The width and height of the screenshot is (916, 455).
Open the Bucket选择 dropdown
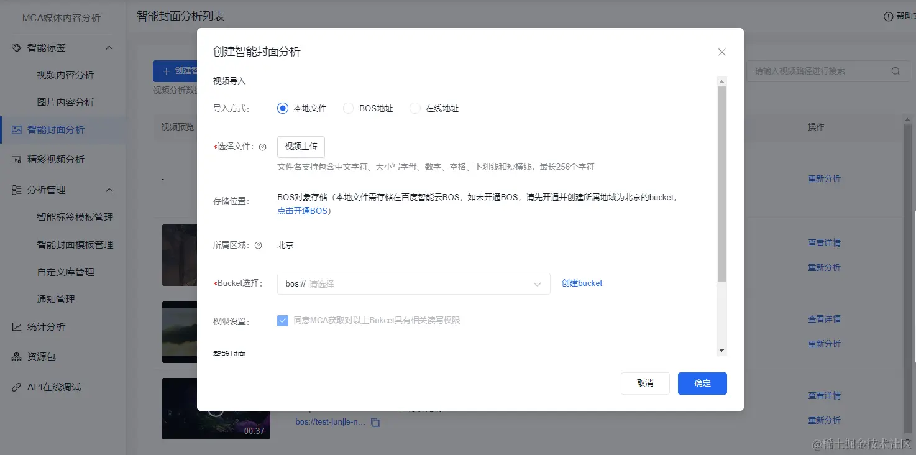coord(414,283)
